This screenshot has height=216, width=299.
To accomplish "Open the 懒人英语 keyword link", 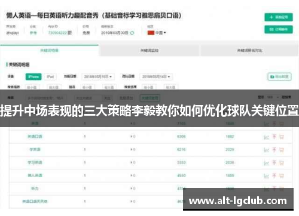I will (x=35, y=175).
